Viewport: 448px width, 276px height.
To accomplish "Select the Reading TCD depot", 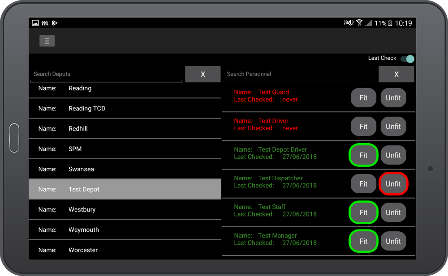I will 125,109.
